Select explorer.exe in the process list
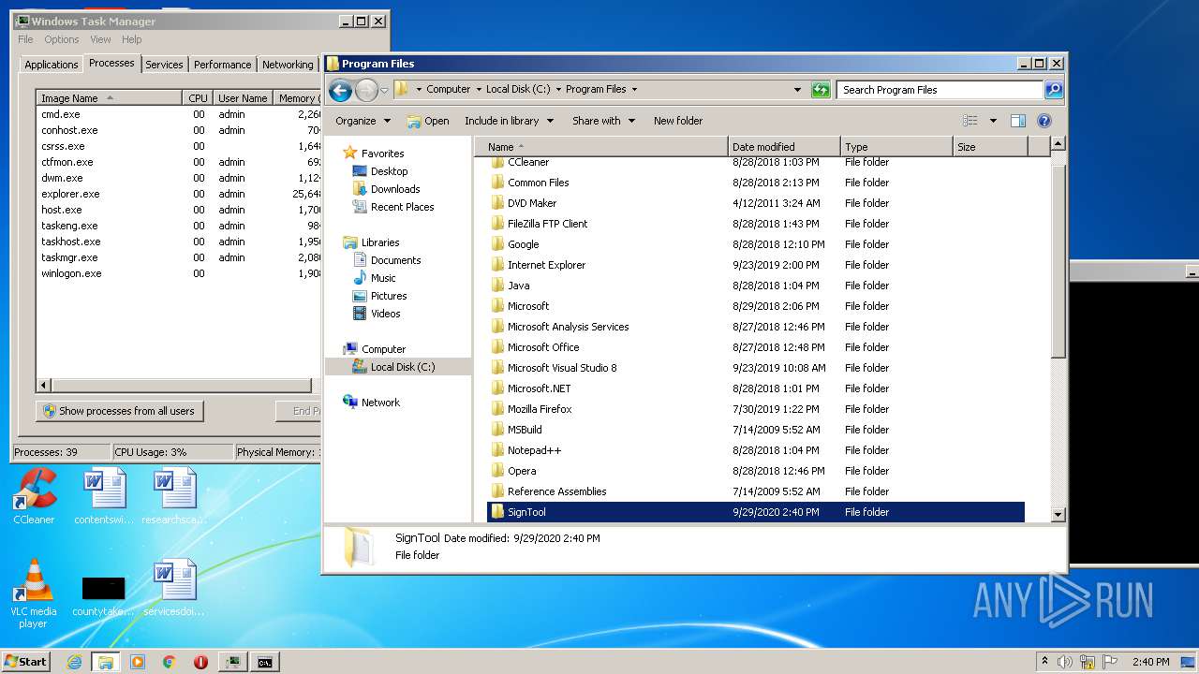Screen dimensions: 1199x674 click(x=179, y=194)
